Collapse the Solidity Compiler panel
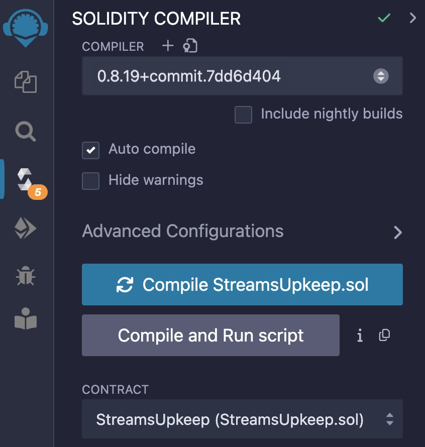The height and width of the screenshot is (447, 425). pyautogui.click(x=413, y=18)
